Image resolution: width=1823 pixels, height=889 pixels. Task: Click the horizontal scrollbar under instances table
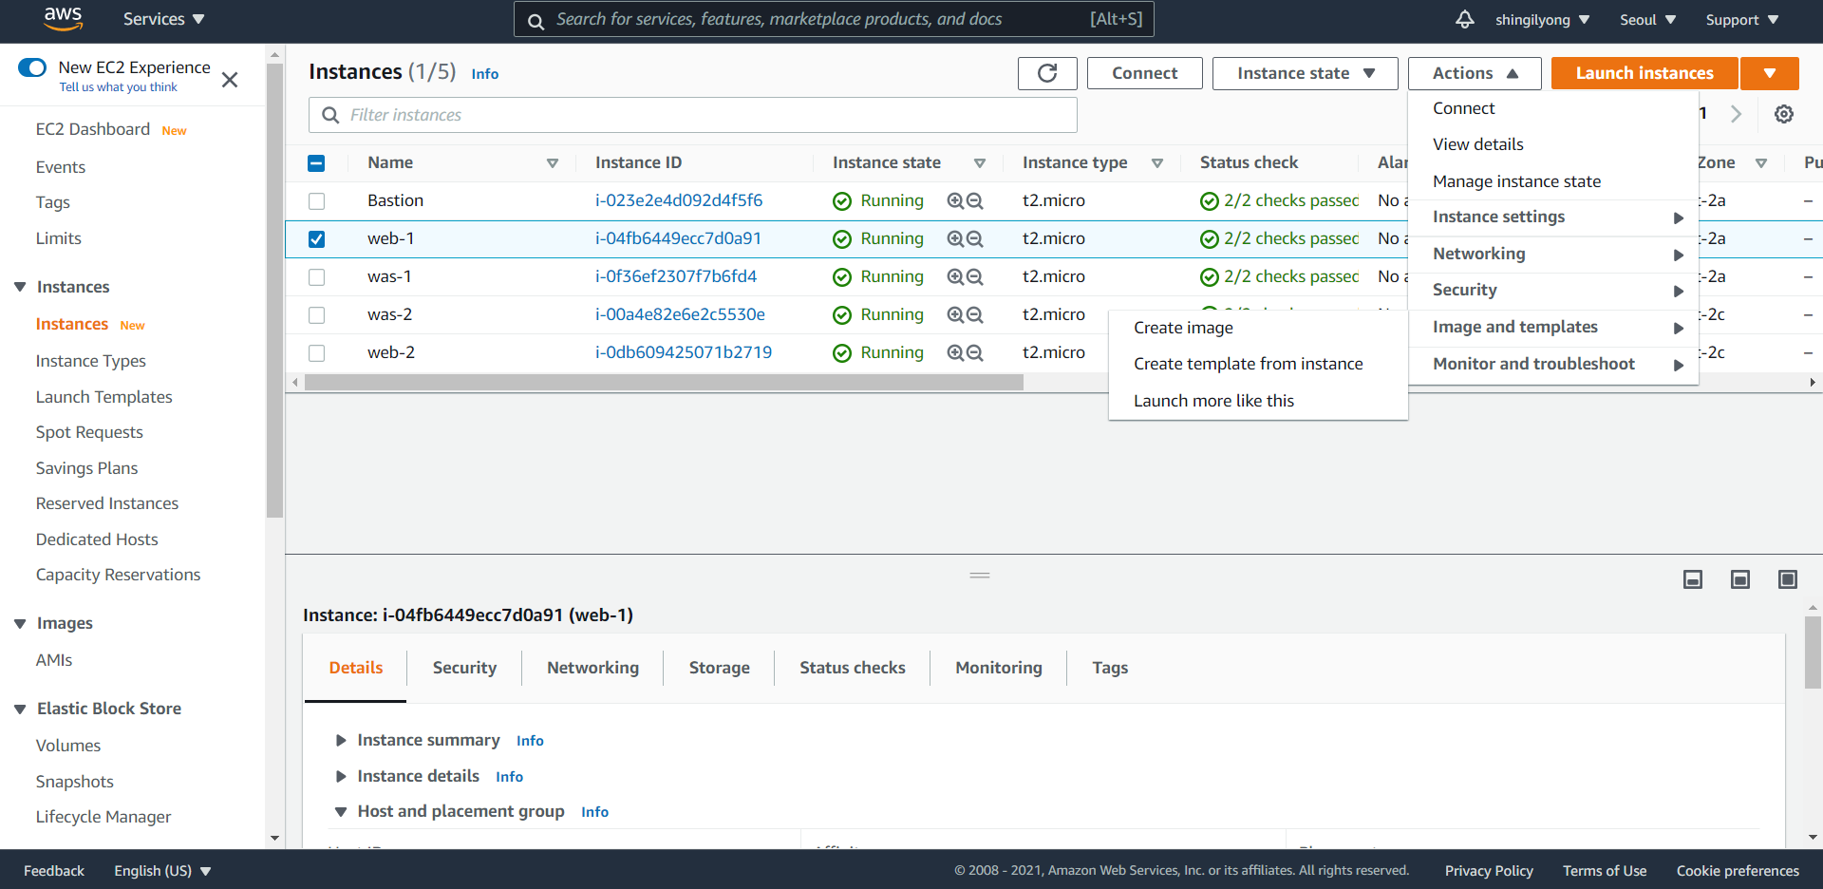[664, 383]
